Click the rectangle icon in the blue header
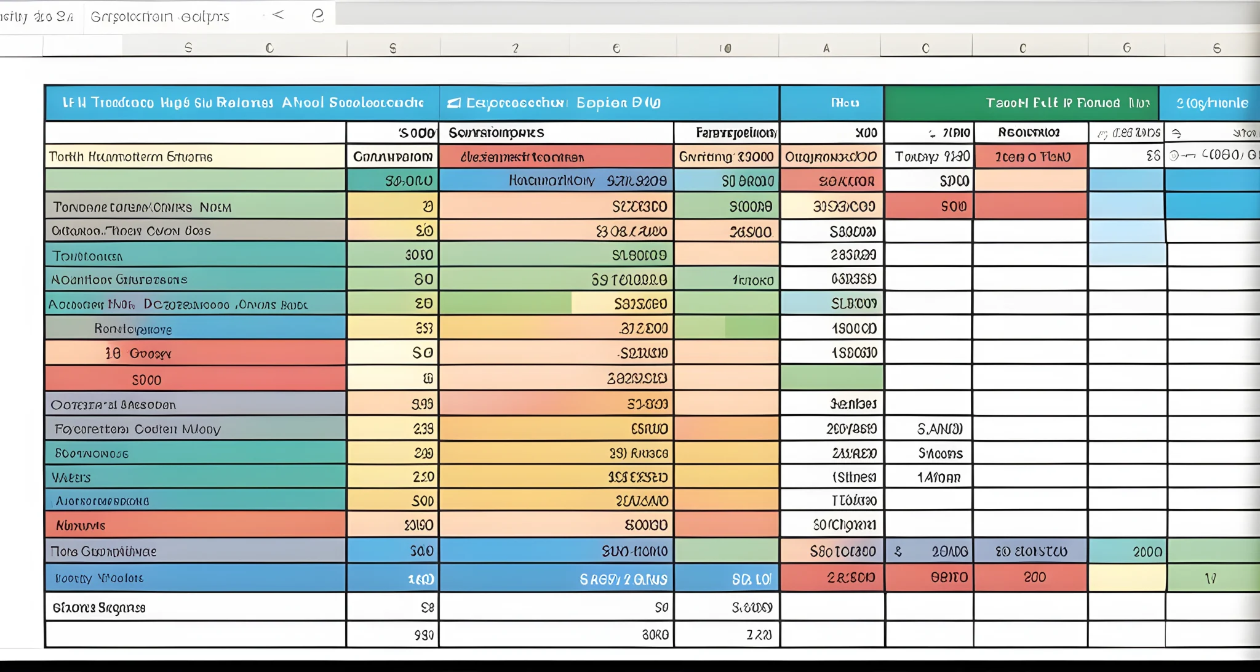The height and width of the screenshot is (672, 1260). pos(454,103)
